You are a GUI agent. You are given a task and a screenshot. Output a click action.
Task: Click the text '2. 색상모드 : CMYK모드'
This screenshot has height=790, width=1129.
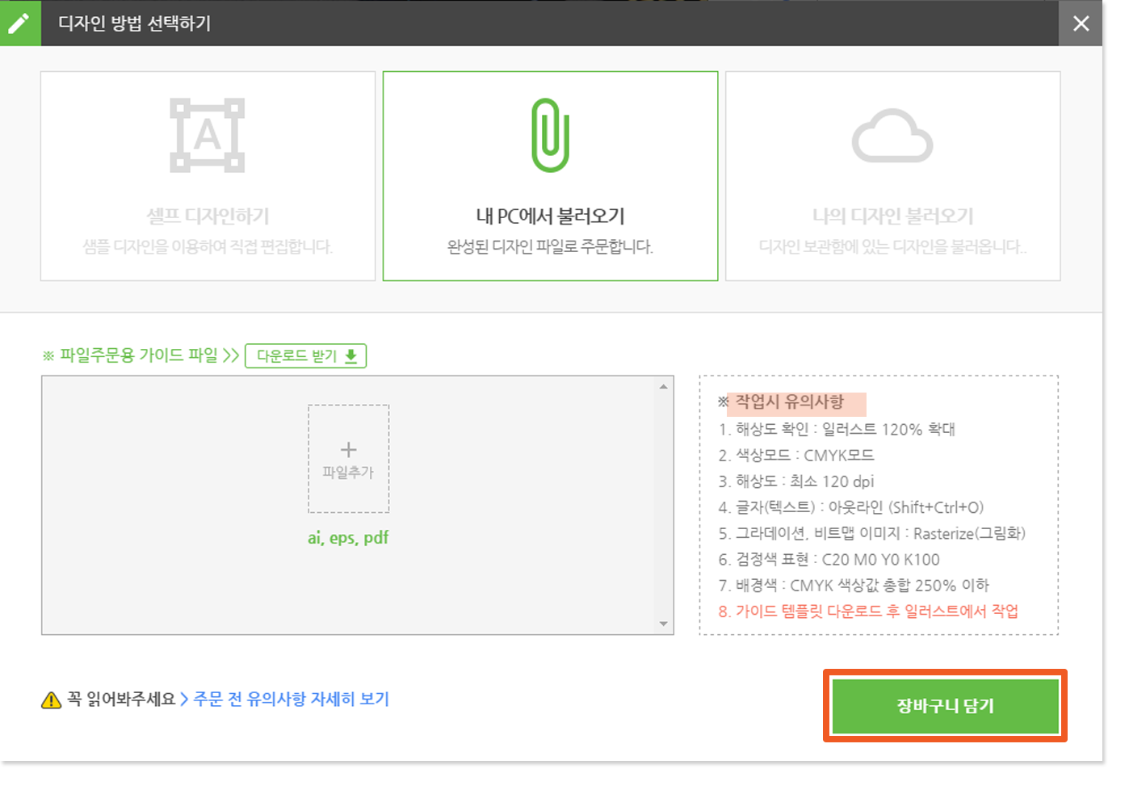click(x=796, y=455)
